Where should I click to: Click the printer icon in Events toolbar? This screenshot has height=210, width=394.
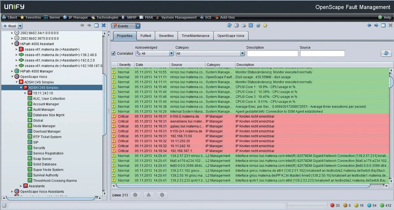(x=244, y=26)
